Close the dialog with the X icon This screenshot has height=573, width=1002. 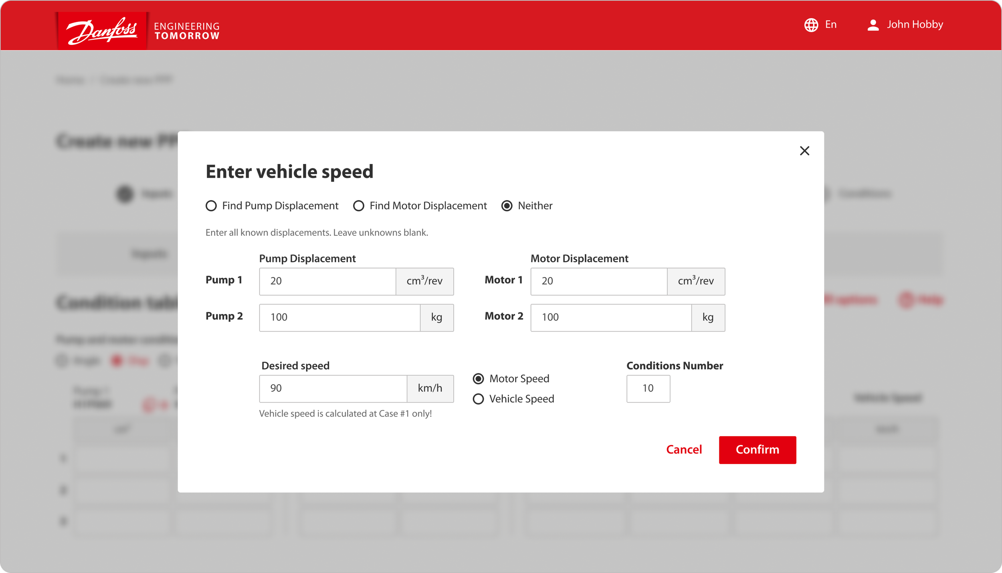coord(804,151)
